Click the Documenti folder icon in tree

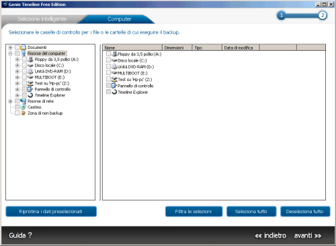[24, 48]
